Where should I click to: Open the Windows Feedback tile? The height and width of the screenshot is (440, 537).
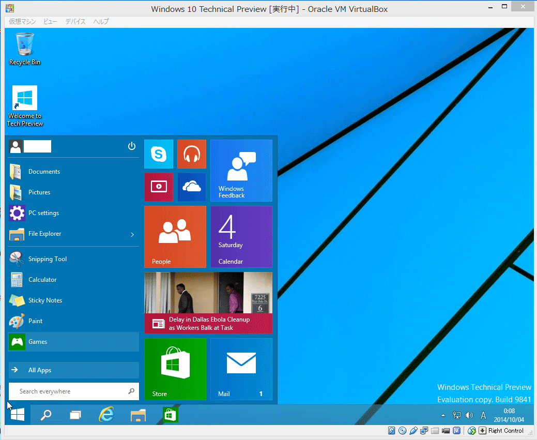click(x=241, y=170)
